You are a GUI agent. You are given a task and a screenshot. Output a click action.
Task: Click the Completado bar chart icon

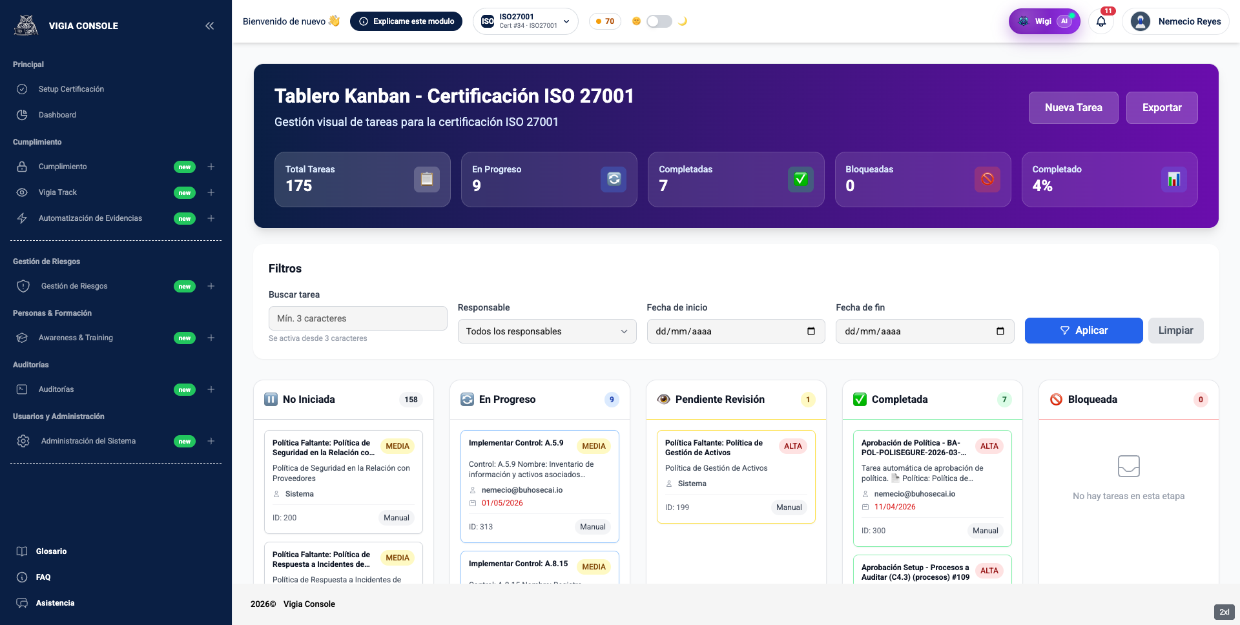1174,179
